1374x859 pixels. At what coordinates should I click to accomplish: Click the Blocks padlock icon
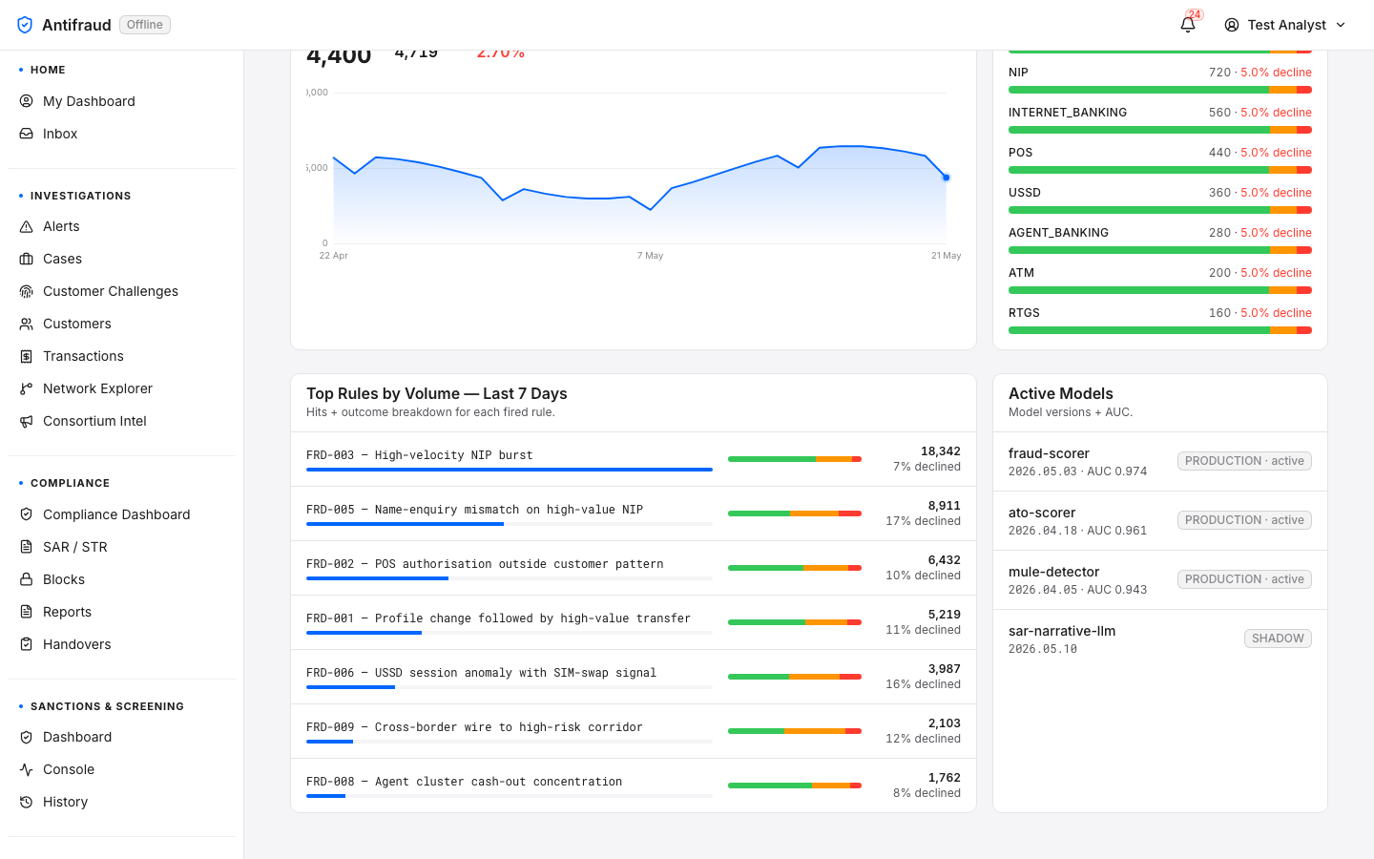pos(27,579)
